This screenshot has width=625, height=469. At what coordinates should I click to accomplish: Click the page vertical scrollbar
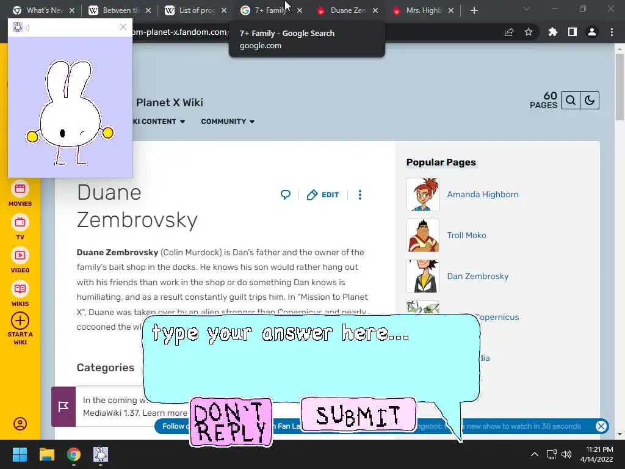pos(619,87)
